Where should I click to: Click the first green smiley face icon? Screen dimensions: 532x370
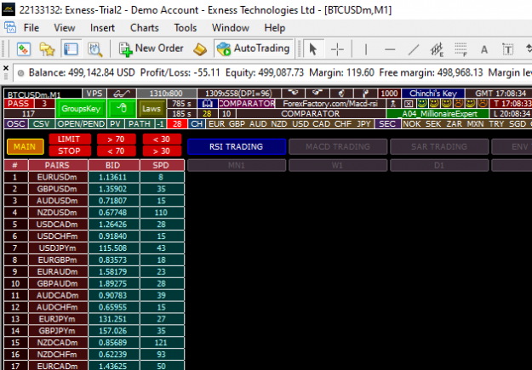(x=422, y=103)
